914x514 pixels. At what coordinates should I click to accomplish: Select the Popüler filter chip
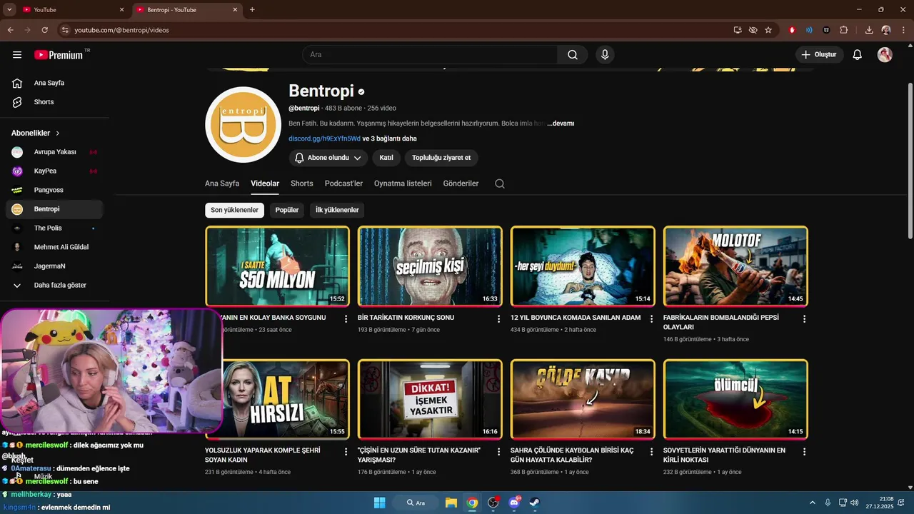point(287,210)
